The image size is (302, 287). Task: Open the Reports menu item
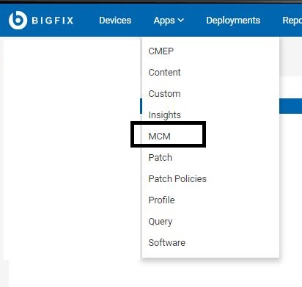[292, 21]
